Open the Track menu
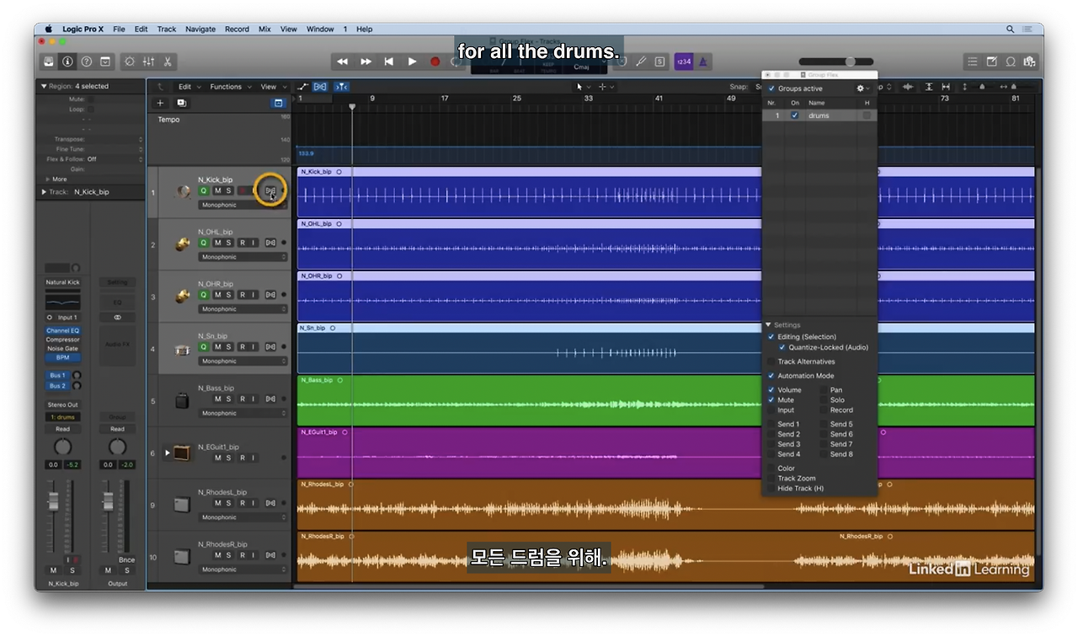1078x637 pixels. tap(167, 29)
